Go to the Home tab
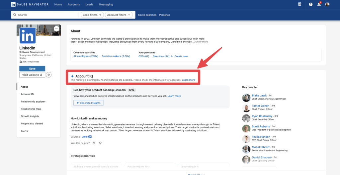Screen dimensions: 340x175 pos(58,4)
